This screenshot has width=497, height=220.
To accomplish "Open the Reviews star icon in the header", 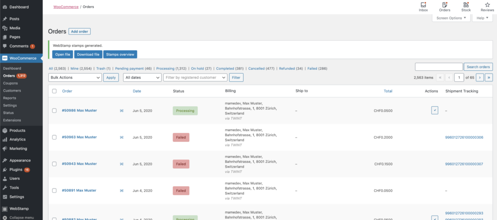I will coord(487,5).
